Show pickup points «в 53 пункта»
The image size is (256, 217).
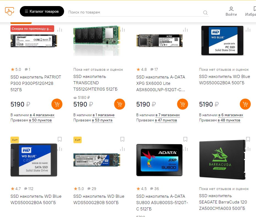tap(102, 120)
